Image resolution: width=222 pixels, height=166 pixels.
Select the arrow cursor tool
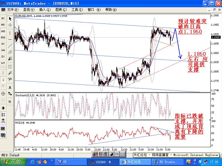(x=10, y=19)
